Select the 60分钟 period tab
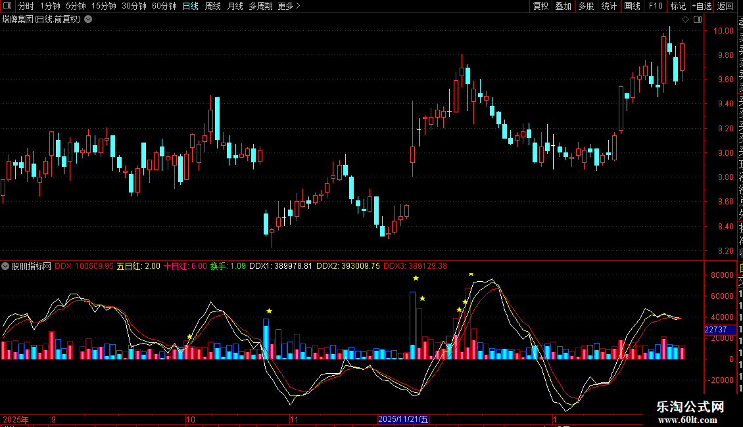This screenshot has width=743, height=427. point(164,6)
